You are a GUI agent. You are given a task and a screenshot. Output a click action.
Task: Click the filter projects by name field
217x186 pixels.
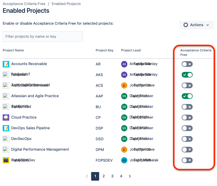pos(43,37)
